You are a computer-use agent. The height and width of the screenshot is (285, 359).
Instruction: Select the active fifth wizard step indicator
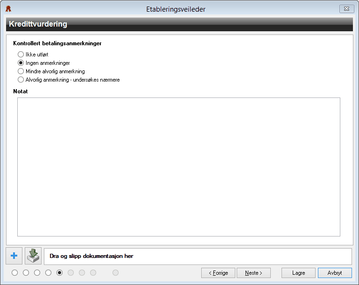coord(60,273)
